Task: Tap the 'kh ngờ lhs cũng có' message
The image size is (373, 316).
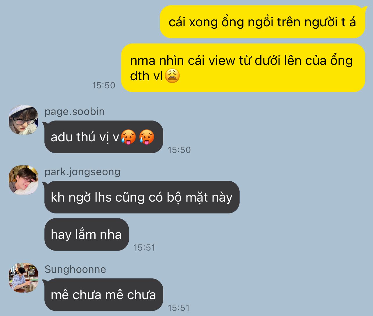Action: pyautogui.click(x=142, y=197)
